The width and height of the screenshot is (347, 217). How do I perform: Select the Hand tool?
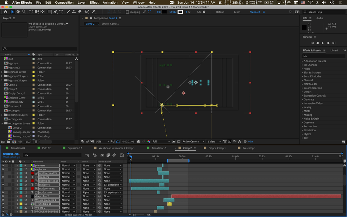pos(18,12)
